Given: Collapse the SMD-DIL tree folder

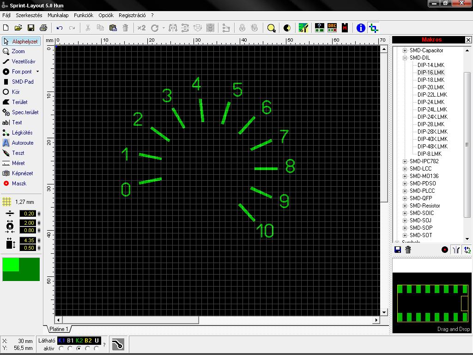Looking at the screenshot, I should [405, 58].
